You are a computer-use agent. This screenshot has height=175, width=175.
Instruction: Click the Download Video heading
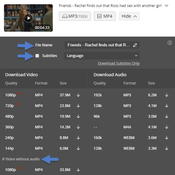point(21,75)
